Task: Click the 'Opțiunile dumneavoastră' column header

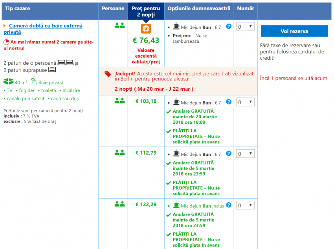Action: (199, 9)
